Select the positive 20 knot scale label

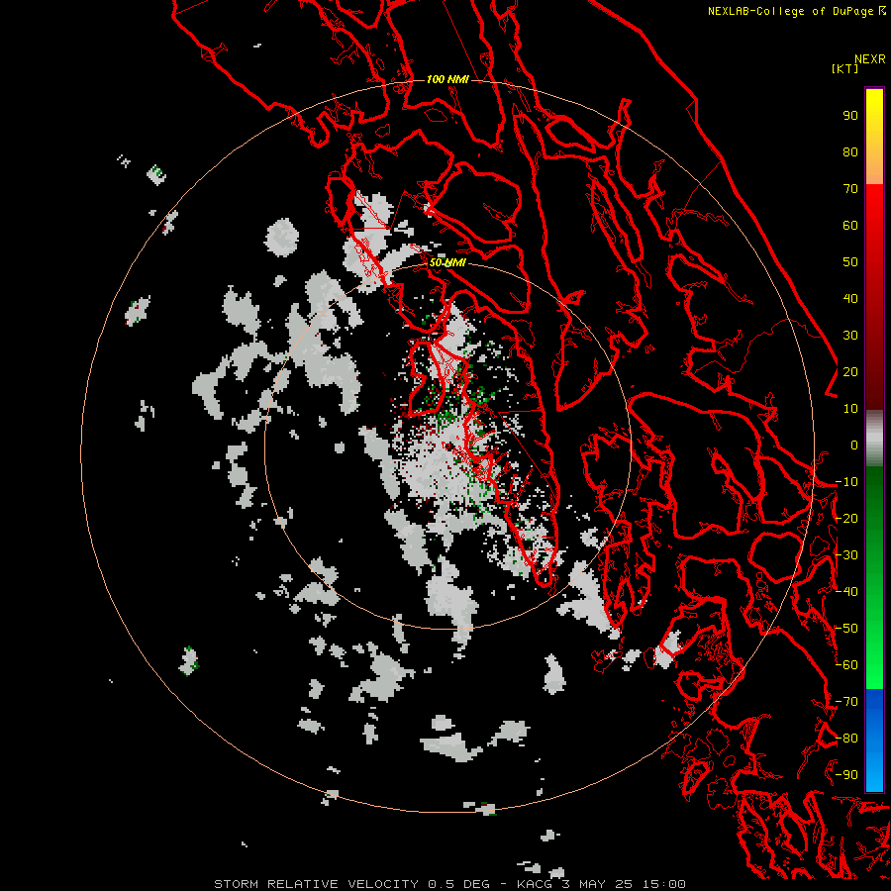[x=850, y=371]
